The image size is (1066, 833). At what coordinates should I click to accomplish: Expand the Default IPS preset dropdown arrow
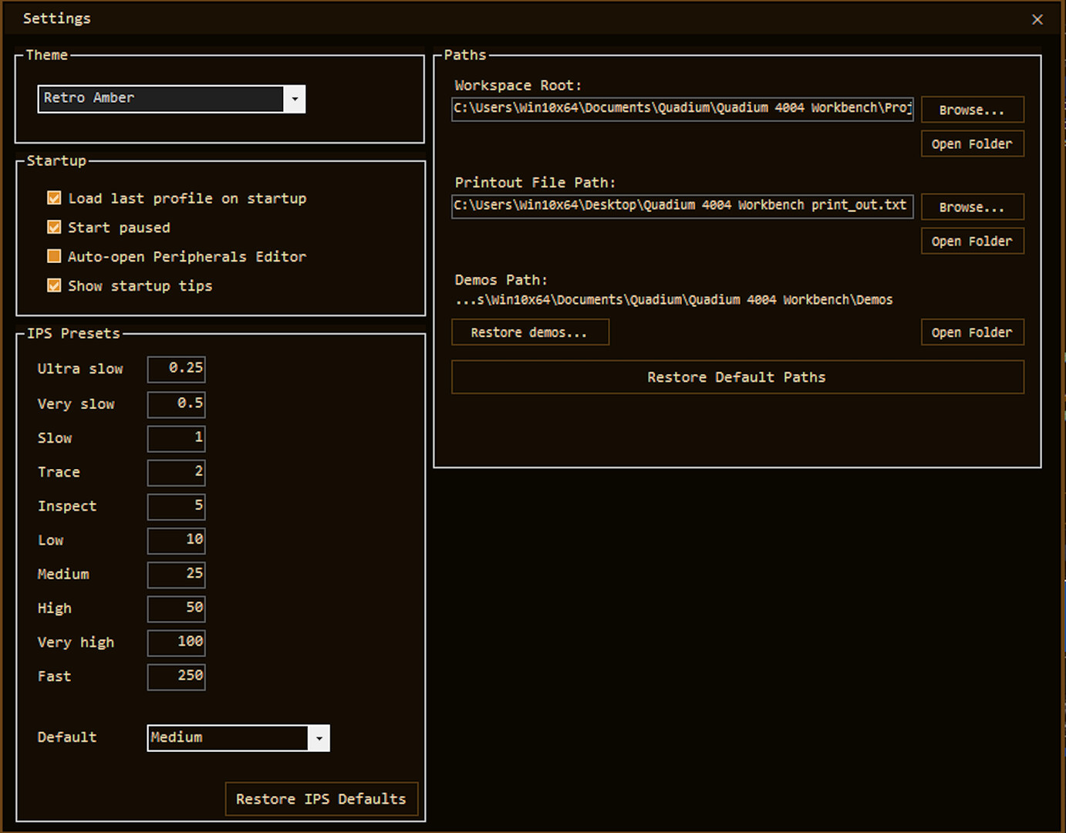pos(319,738)
